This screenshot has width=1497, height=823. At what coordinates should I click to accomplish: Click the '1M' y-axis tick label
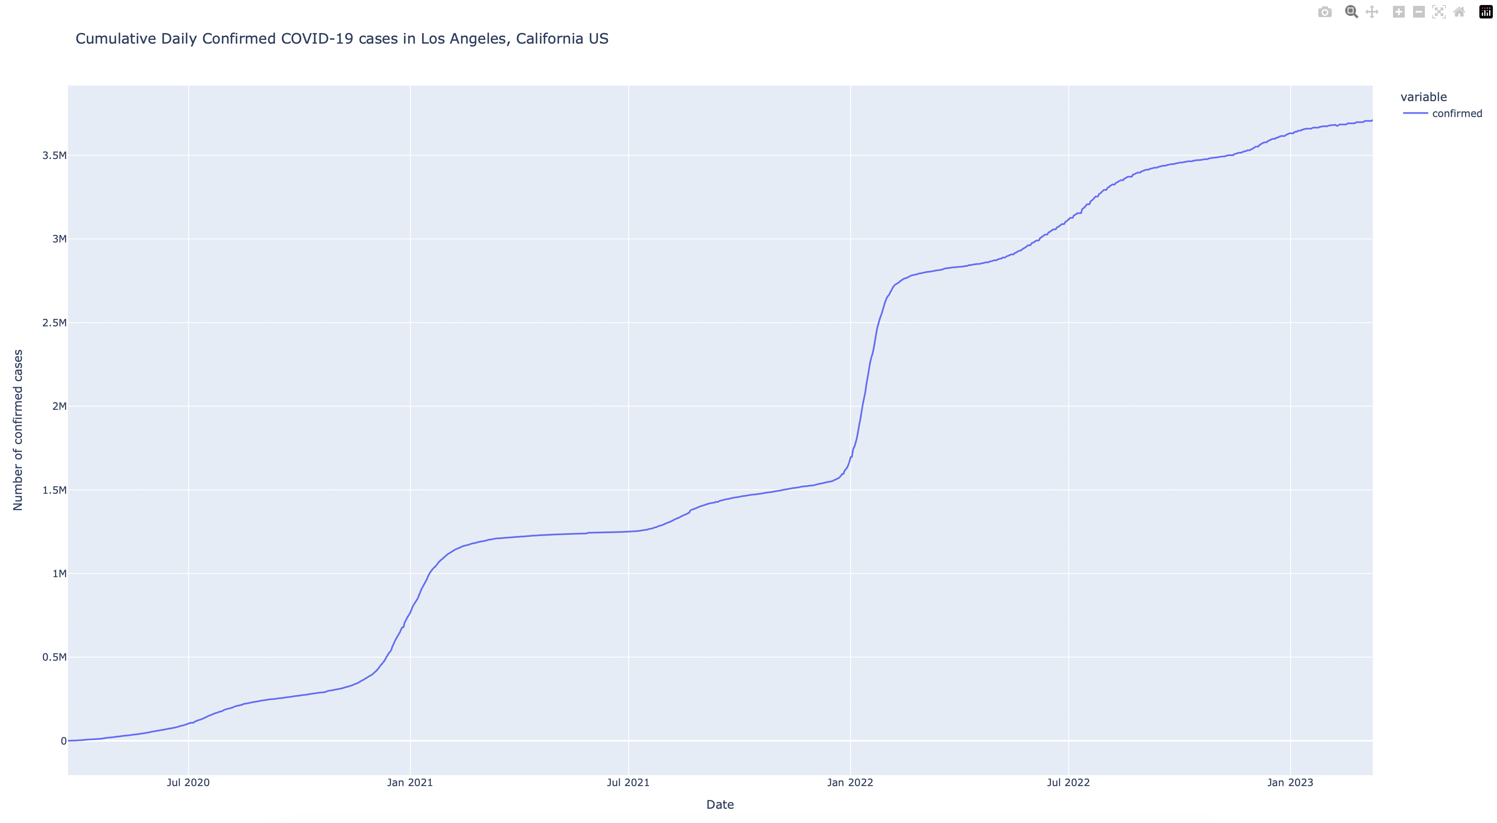click(59, 573)
